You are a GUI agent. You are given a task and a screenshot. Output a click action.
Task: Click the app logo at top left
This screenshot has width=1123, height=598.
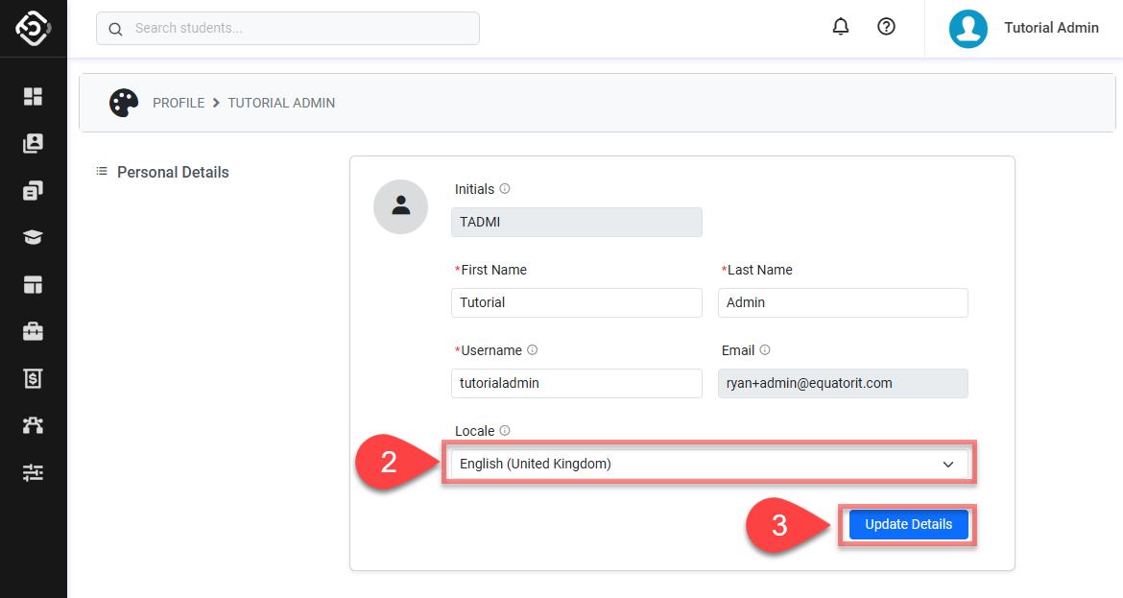[x=34, y=28]
